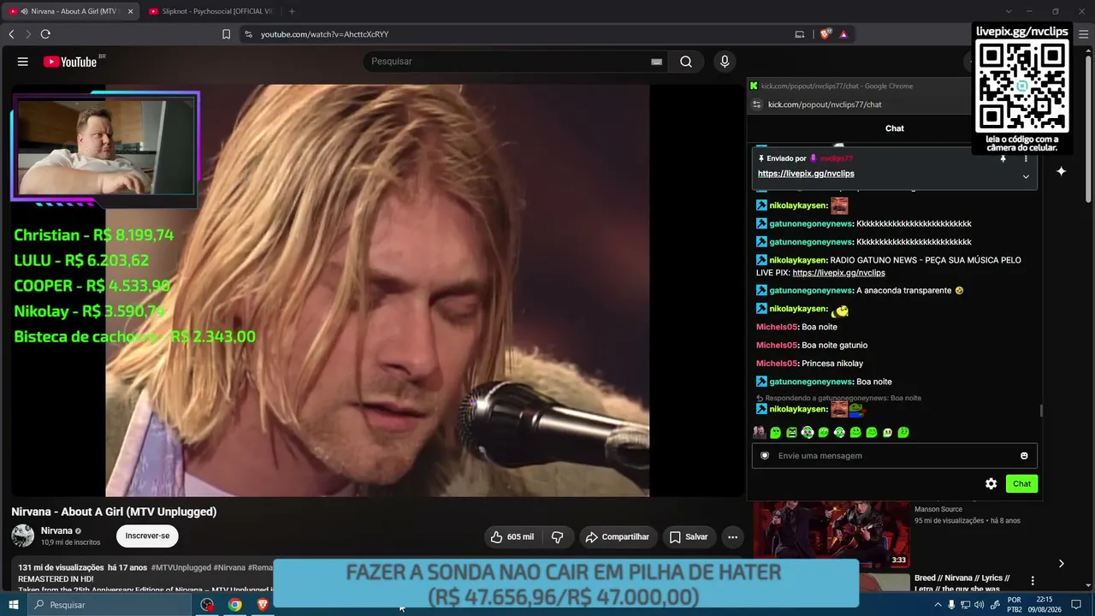The height and width of the screenshot is (616, 1095).
Task: Save the video with the Salvar button
Action: tap(689, 537)
